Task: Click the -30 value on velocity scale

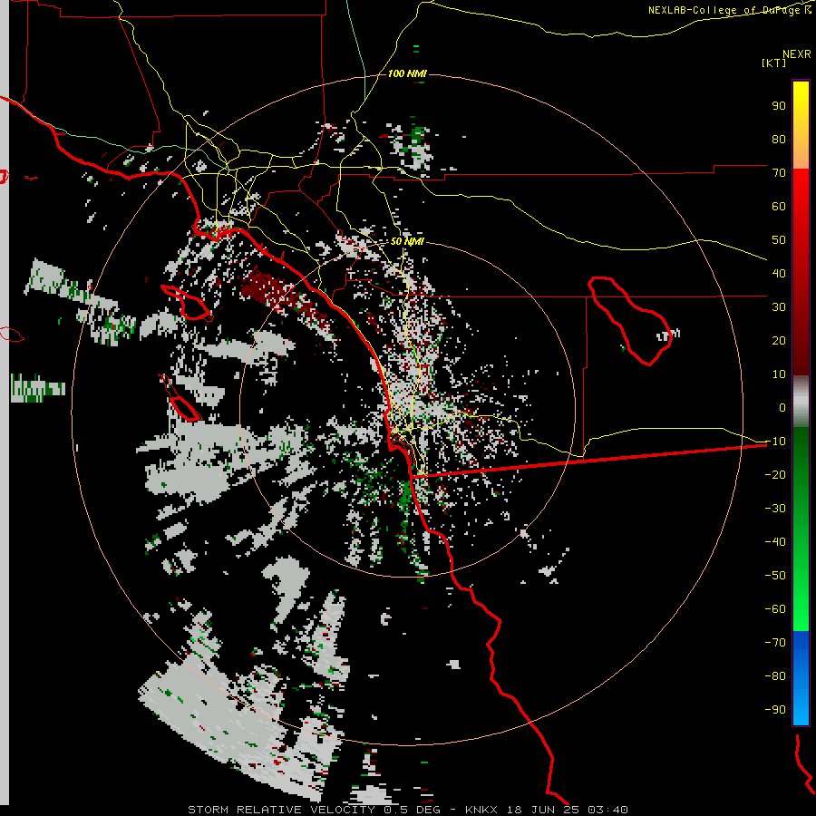Action: [775, 509]
